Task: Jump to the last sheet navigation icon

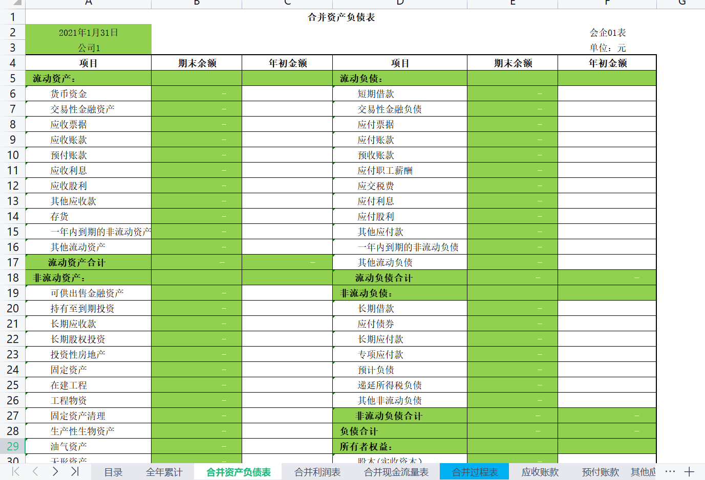Action: pos(74,472)
